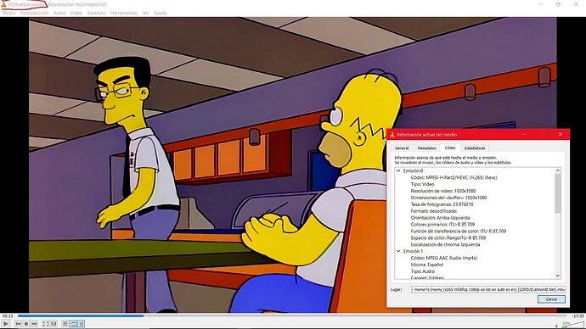
Task: Skip to the next media item
Action: click(x=34, y=324)
